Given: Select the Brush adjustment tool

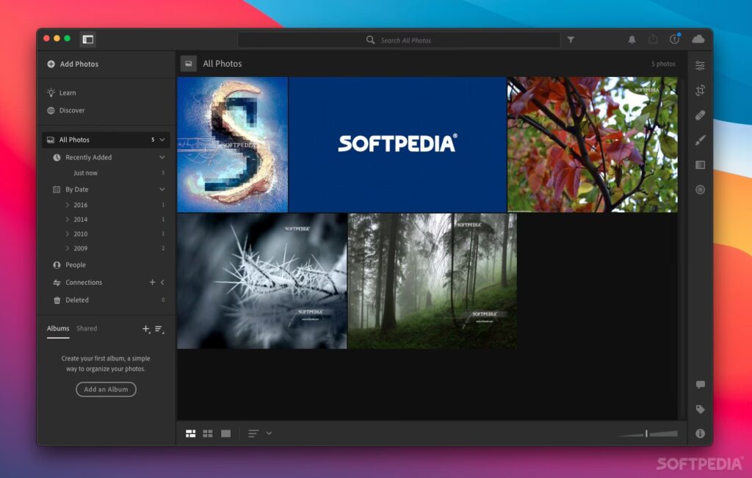Looking at the screenshot, I should point(700,140).
